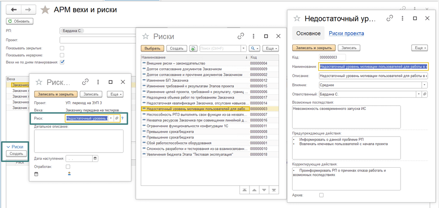Uncheck Вехи не по дням планирования
The image size is (439, 208).
pos(62,62)
